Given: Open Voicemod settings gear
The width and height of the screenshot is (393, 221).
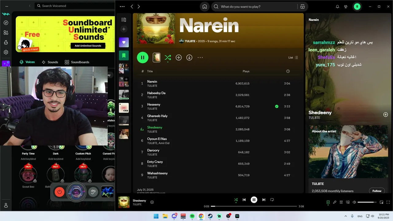Looking at the screenshot, I should (6, 52).
